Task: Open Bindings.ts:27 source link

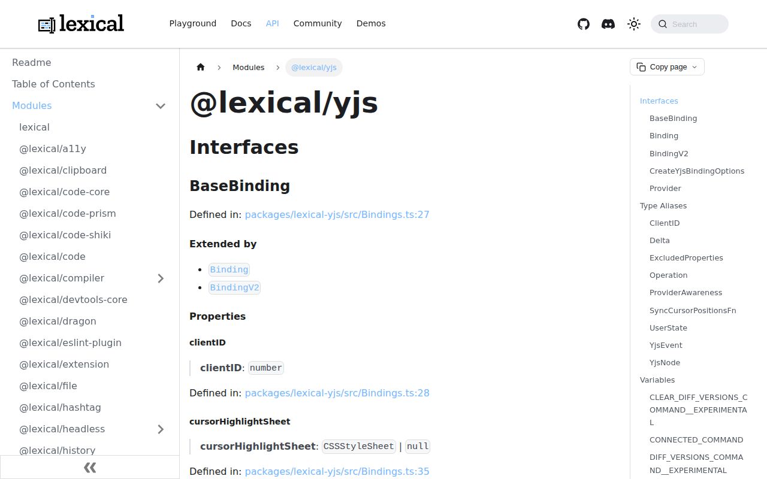Action: (337, 214)
